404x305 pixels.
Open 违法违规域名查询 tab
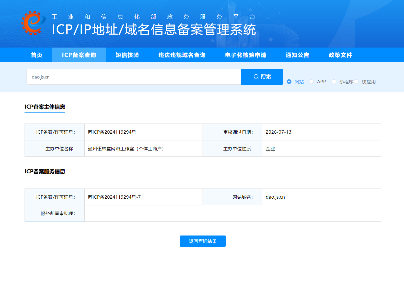click(x=182, y=55)
